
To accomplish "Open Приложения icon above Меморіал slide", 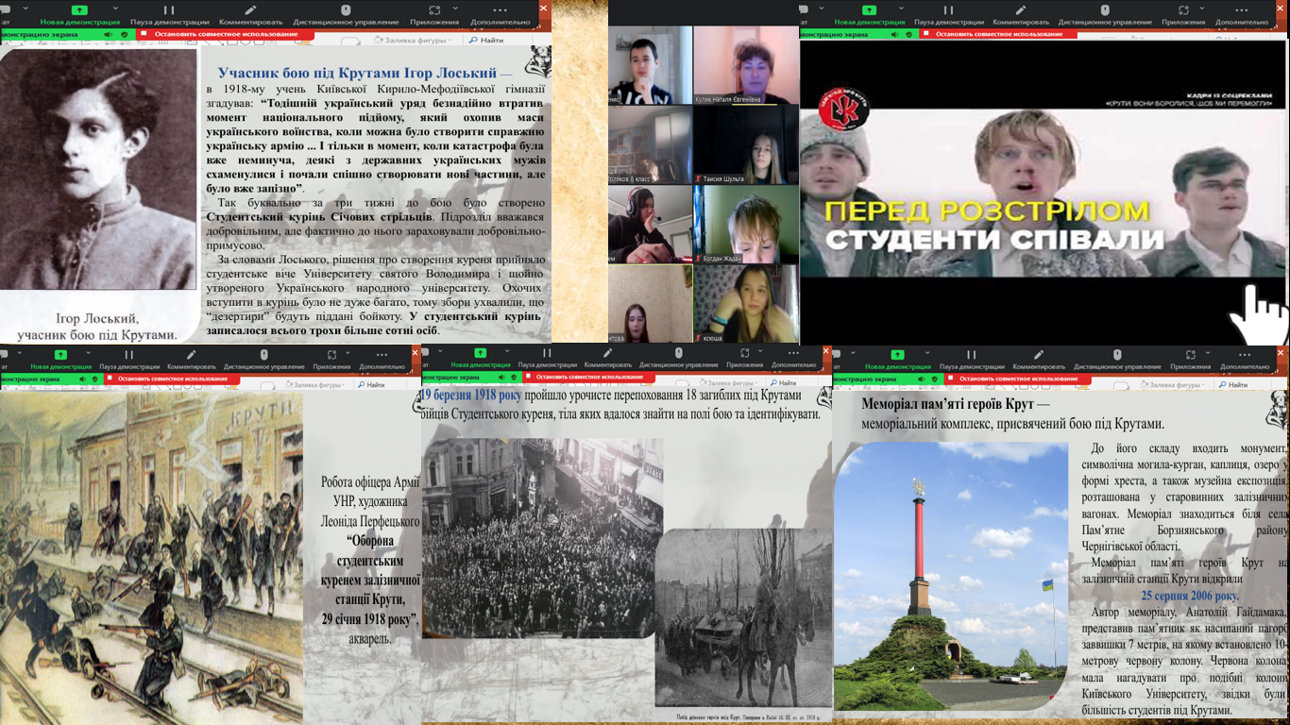I will [x=1191, y=355].
